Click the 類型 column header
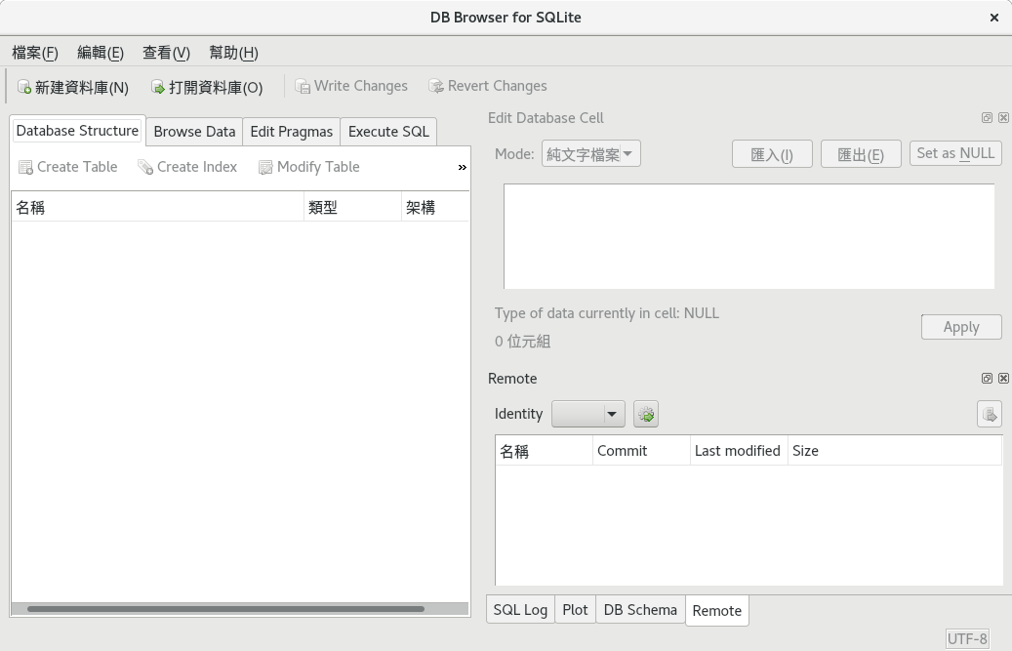 [352, 207]
